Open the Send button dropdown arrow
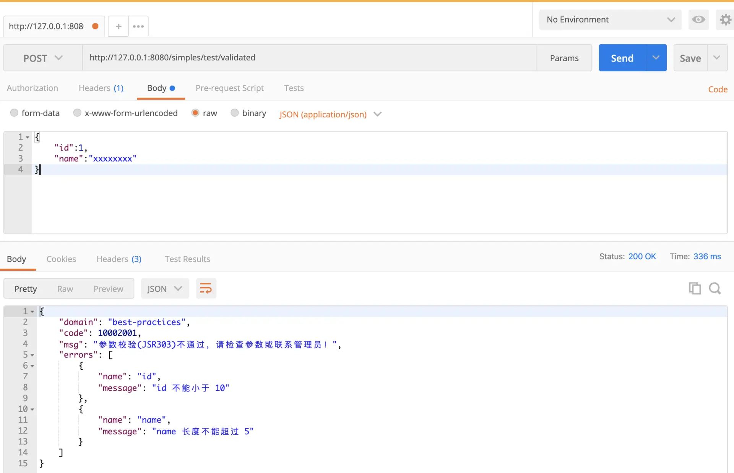The width and height of the screenshot is (734, 473). tap(656, 58)
